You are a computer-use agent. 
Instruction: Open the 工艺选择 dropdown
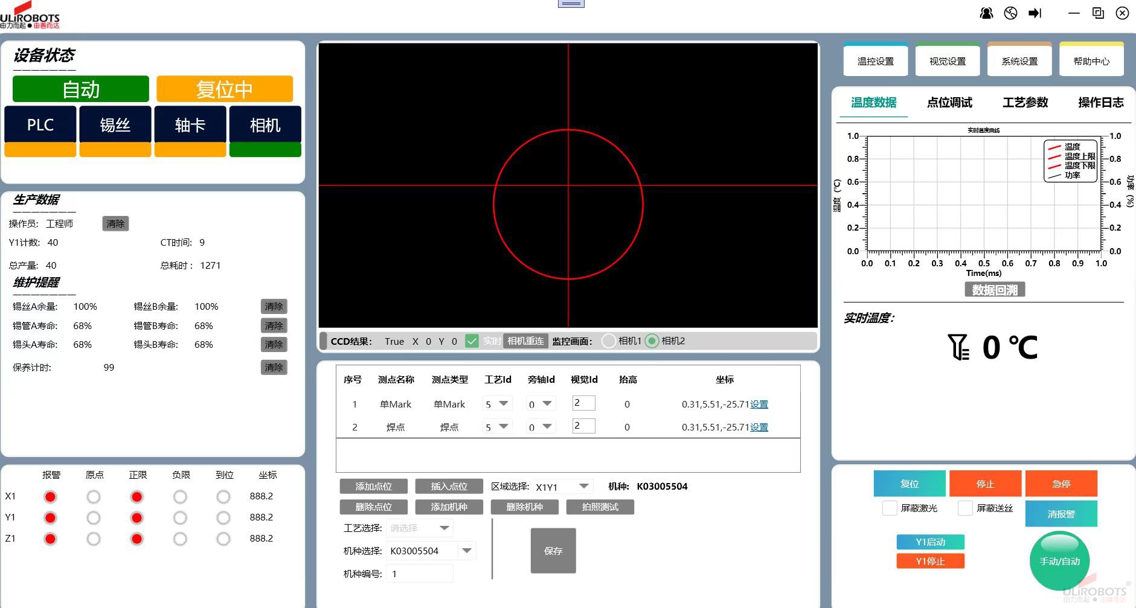pos(444,528)
